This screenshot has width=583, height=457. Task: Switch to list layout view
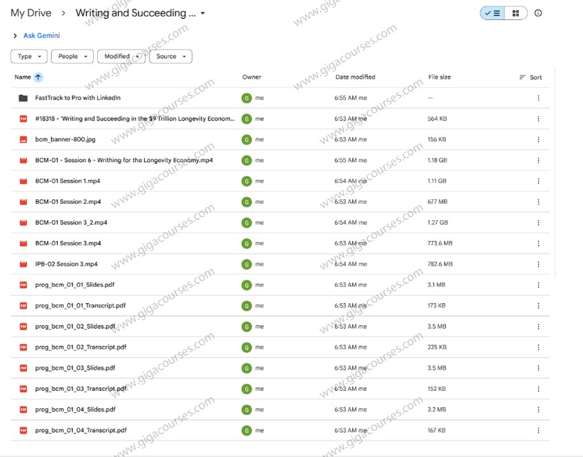pyautogui.click(x=492, y=13)
